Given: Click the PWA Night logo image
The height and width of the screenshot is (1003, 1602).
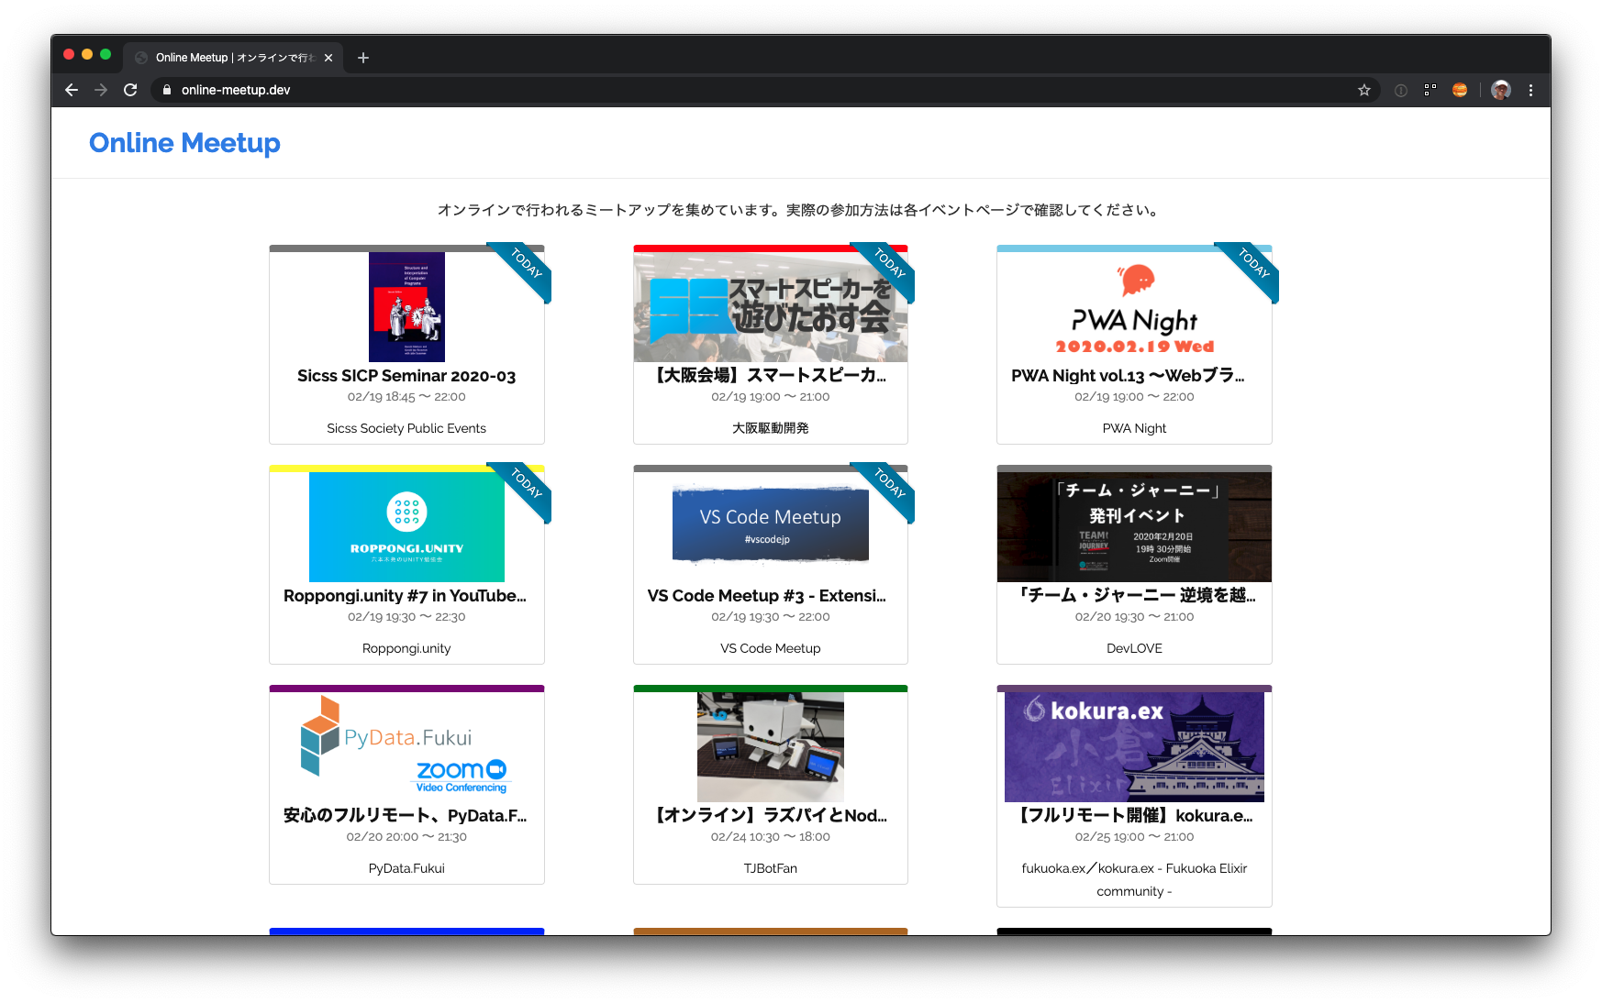Looking at the screenshot, I should click(1135, 307).
